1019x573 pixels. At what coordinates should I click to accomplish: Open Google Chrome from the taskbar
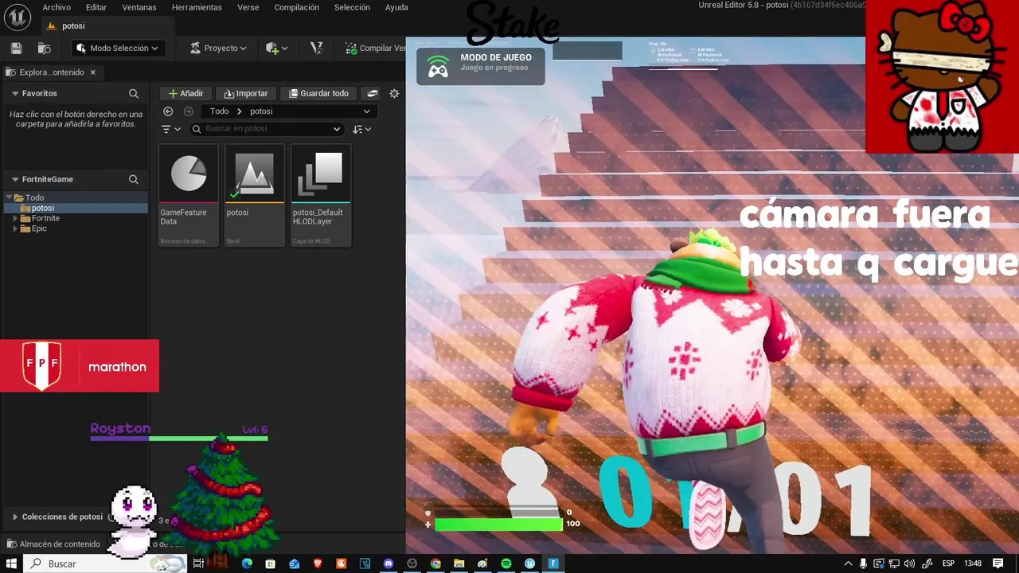(435, 563)
